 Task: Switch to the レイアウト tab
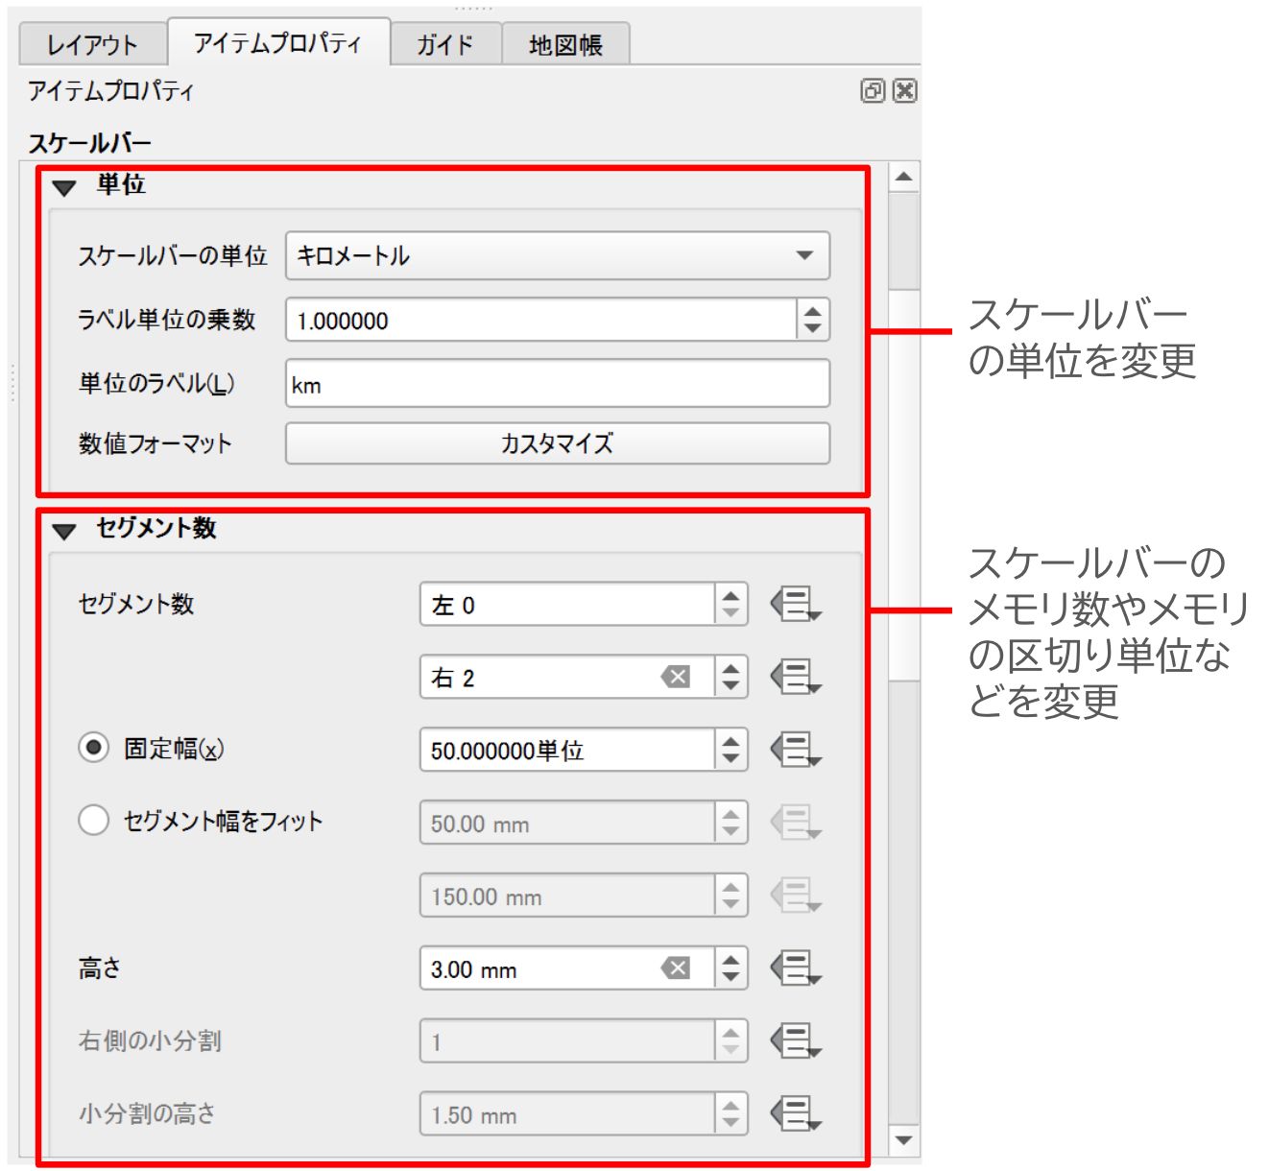(x=92, y=45)
